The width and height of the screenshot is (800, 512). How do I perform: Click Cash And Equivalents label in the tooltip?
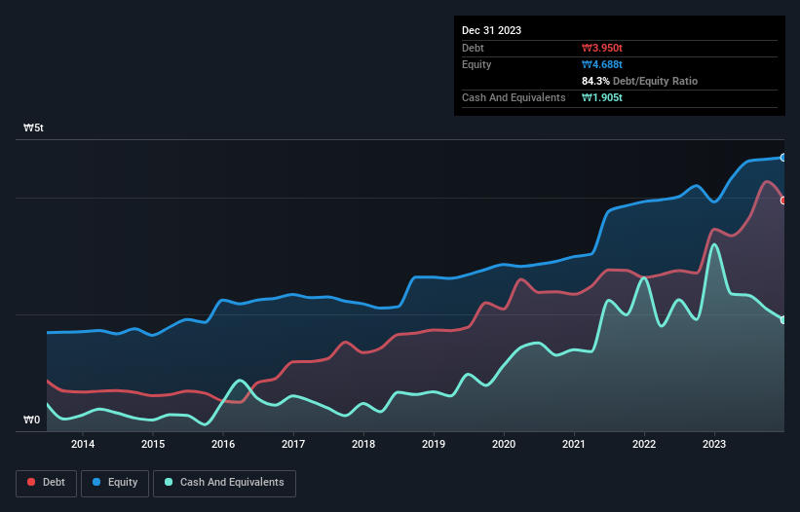coord(514,97)
